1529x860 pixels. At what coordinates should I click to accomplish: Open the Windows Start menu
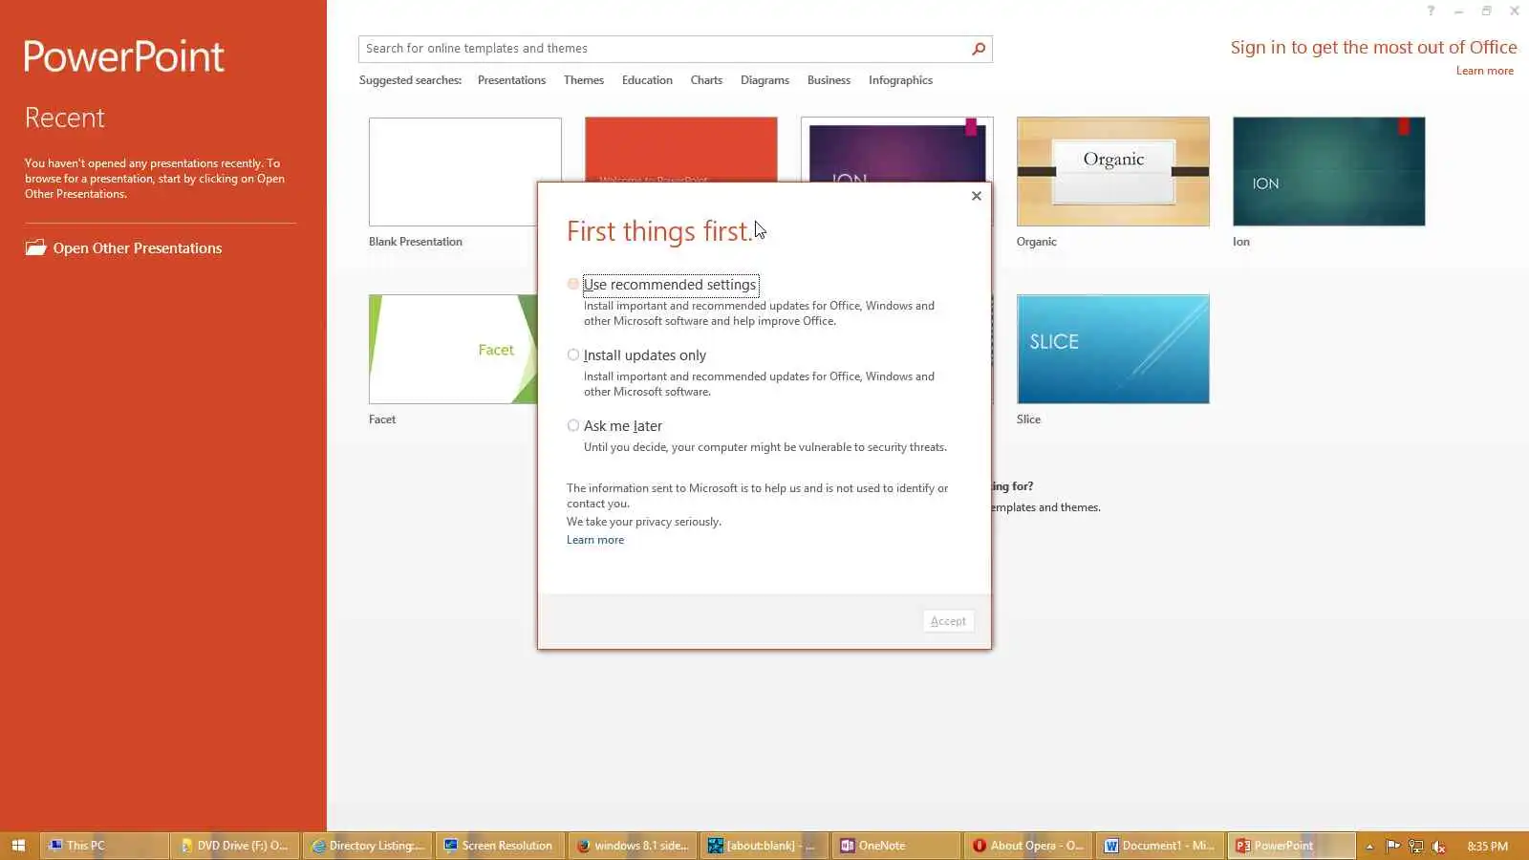[18, 846]
